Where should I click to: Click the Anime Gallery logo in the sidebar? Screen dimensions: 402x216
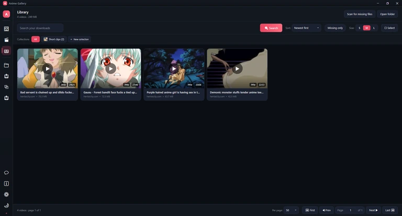6,14
